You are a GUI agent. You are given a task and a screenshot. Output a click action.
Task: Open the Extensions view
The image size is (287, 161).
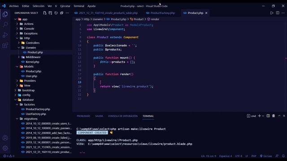(x=5, y=45)
